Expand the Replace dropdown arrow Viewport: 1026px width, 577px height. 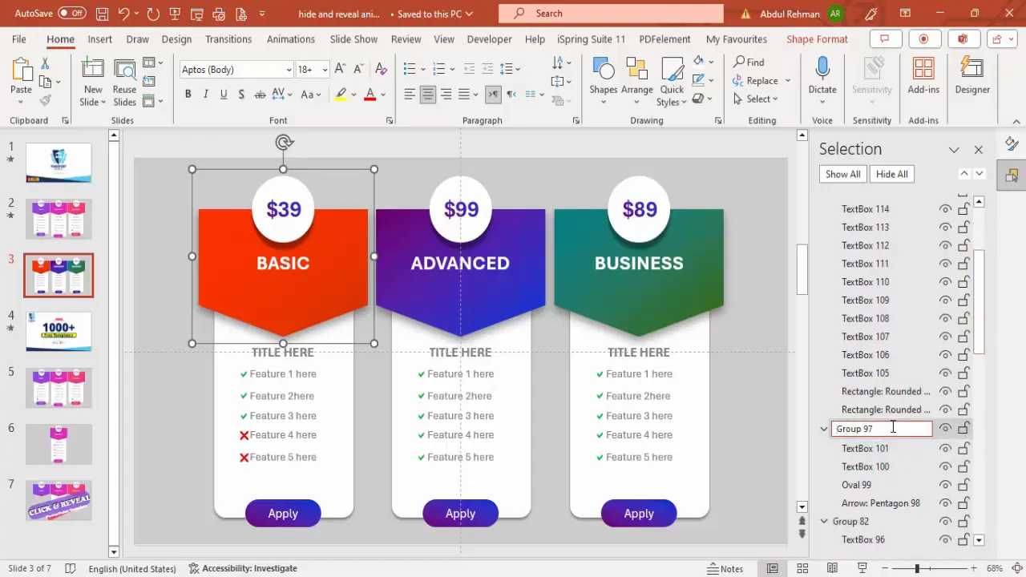(788, 81)
